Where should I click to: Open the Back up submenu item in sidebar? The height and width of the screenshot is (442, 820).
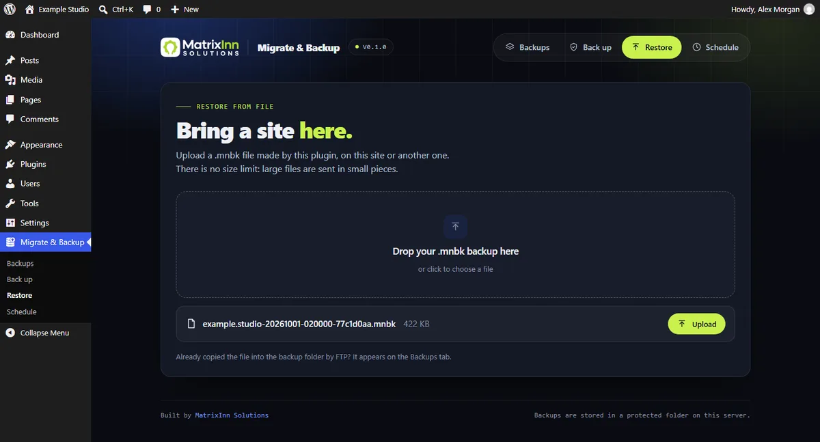tap(20, 279)
